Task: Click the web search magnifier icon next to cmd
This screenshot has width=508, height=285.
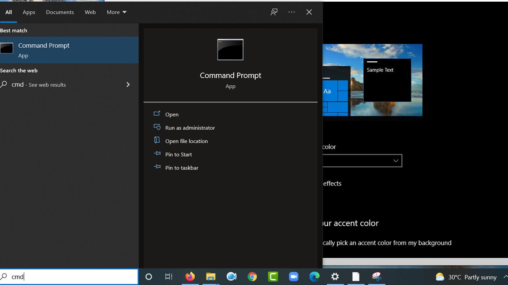Action: [4, 84]
